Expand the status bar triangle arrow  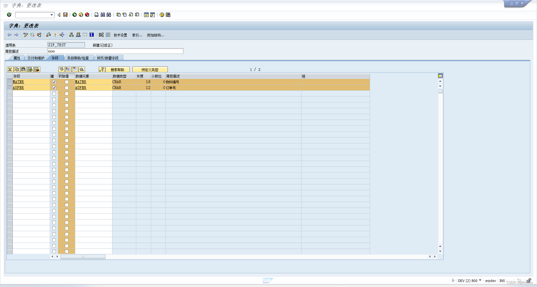[x=453, y=281]
